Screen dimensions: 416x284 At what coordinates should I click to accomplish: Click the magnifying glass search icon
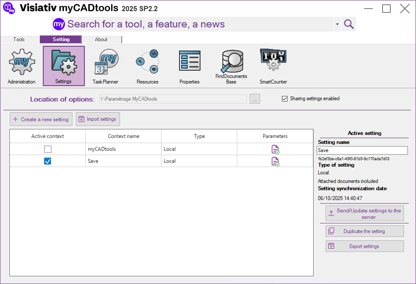pyautogui.click(x=349, y=24)
